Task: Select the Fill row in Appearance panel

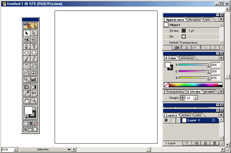Action: coord(191,37)
